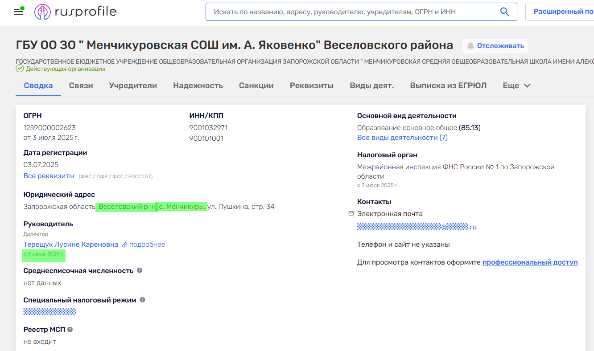The height and width of the screenshot is (351, 594).
Task: Click the bell icon beside Отслеживать
Action: (470, 46)
